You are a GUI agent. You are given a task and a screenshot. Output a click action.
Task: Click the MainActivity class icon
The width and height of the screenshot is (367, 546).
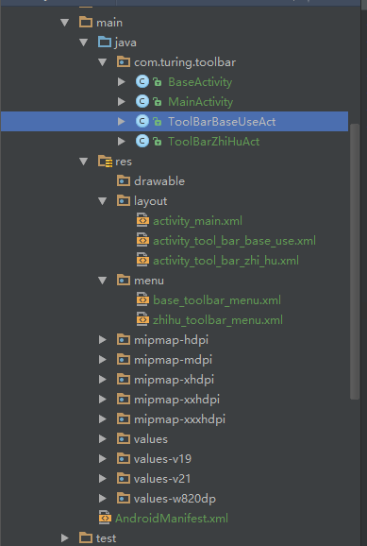pyautogui.click(x=142, y=102)
